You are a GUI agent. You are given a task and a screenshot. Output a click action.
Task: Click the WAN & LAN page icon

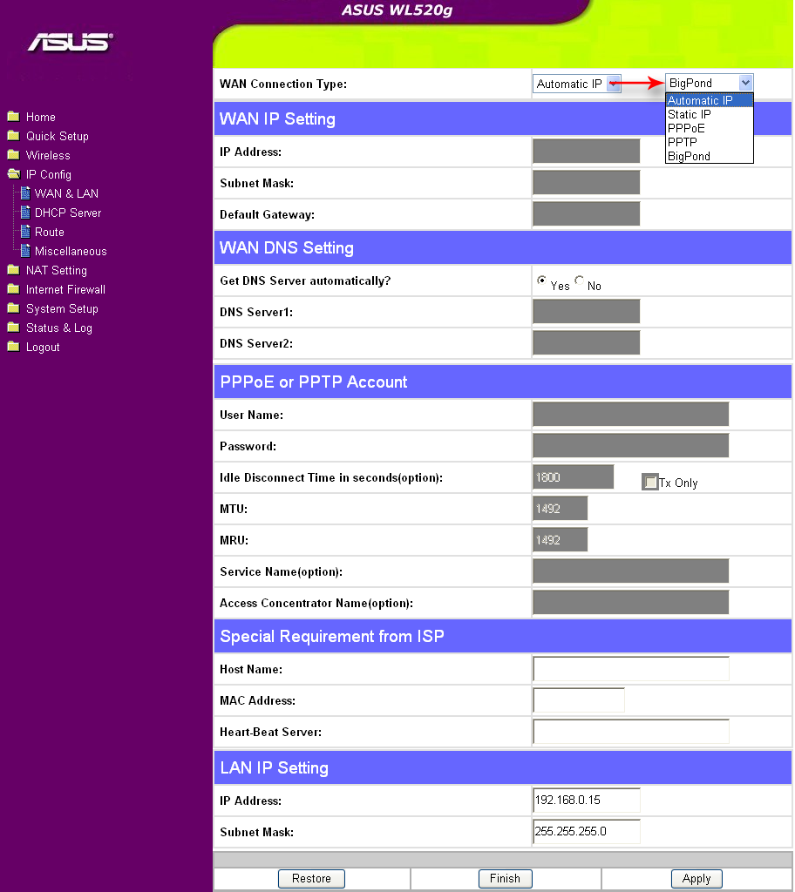tap(25, 193)
